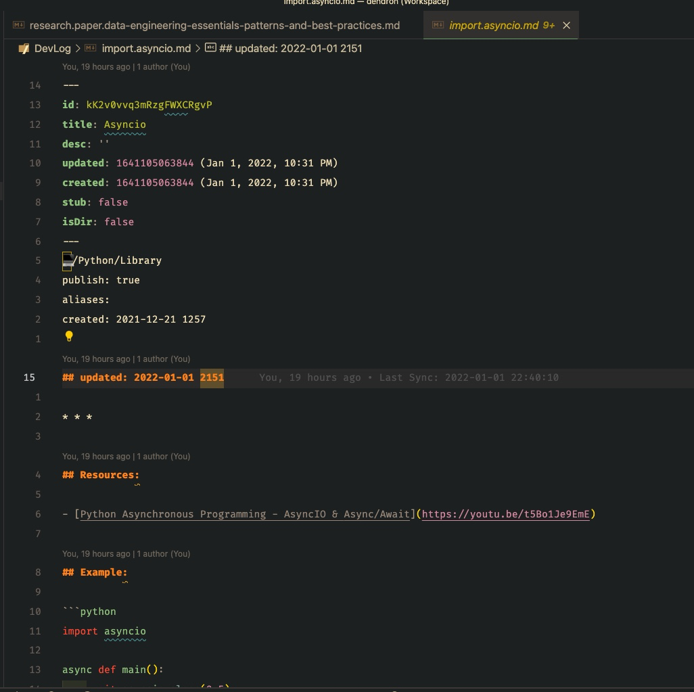Close the import.asyncio.md tab
694x692 pixels.
pos(566,25)
